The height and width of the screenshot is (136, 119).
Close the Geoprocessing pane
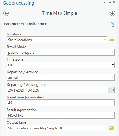pos(114,2)
